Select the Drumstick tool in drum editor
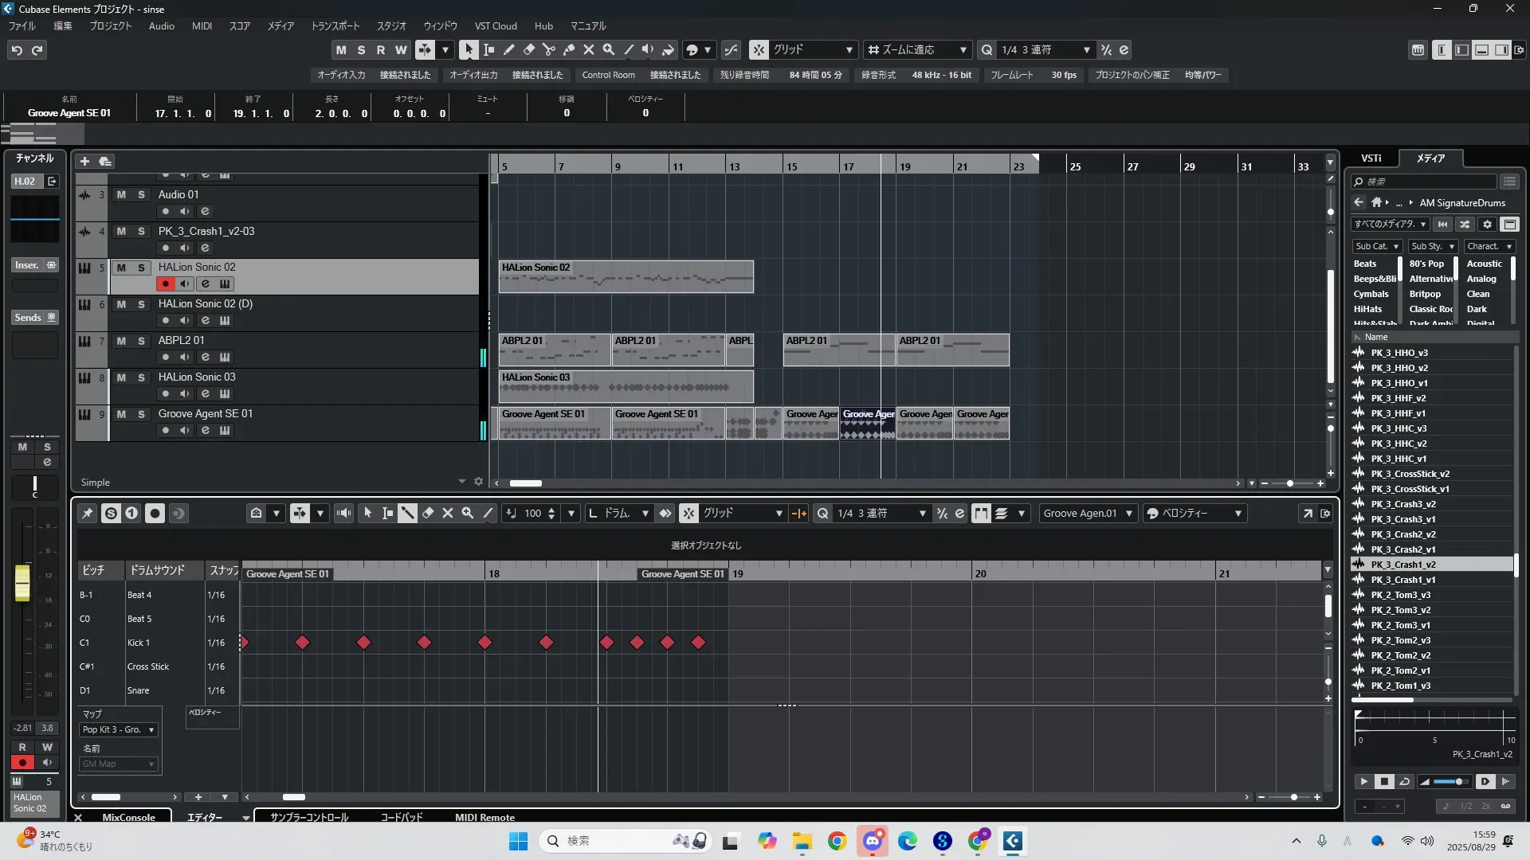The width and height of the screenshot is (1530, 860). [407, 514]
